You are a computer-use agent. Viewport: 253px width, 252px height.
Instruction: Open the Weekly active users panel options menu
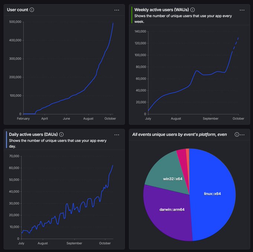click(242, 10)
